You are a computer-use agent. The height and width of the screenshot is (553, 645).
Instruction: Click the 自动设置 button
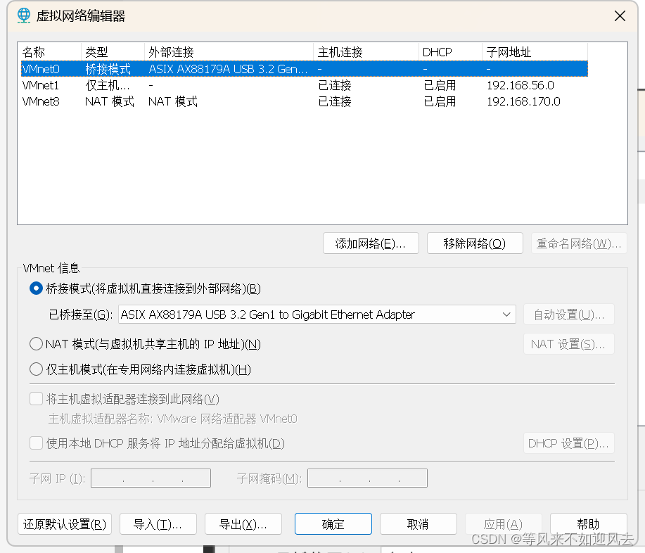pos(568,314)
